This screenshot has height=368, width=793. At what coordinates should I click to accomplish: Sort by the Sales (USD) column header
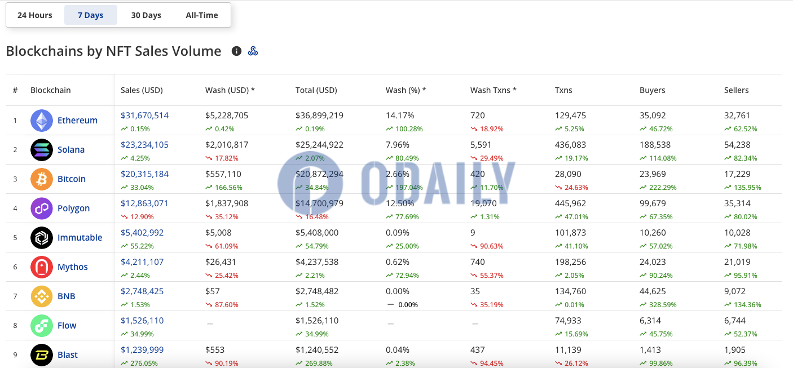(x=142, y=90)
